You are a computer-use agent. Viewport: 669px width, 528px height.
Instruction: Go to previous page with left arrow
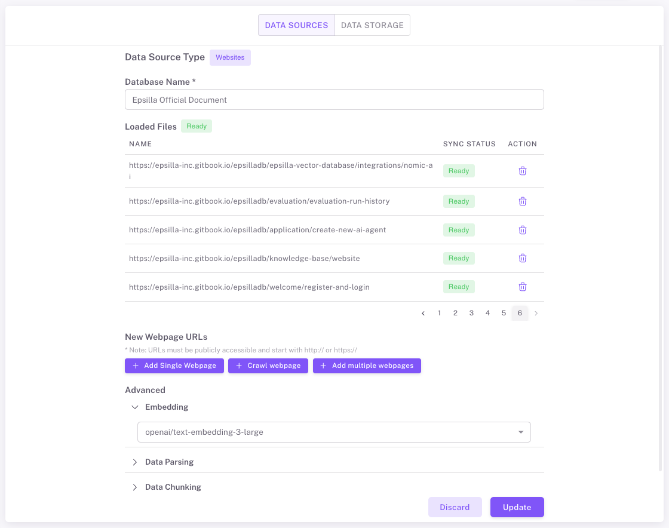click(x=423, y=313)
